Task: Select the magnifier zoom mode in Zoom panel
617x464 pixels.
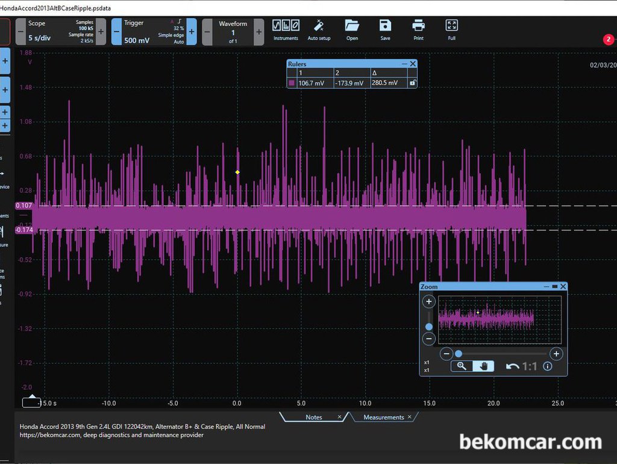Action: (x=462, y=366)
